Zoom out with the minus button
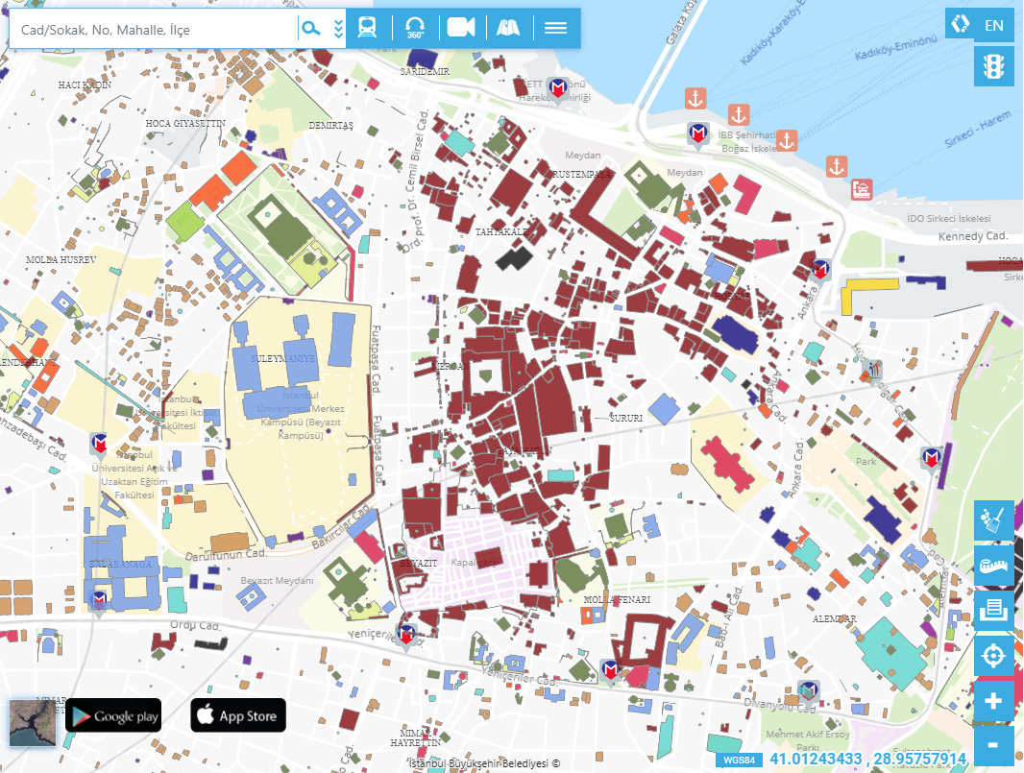The height and width of the screenshot is (773, 1024). [x=993, y=745]
